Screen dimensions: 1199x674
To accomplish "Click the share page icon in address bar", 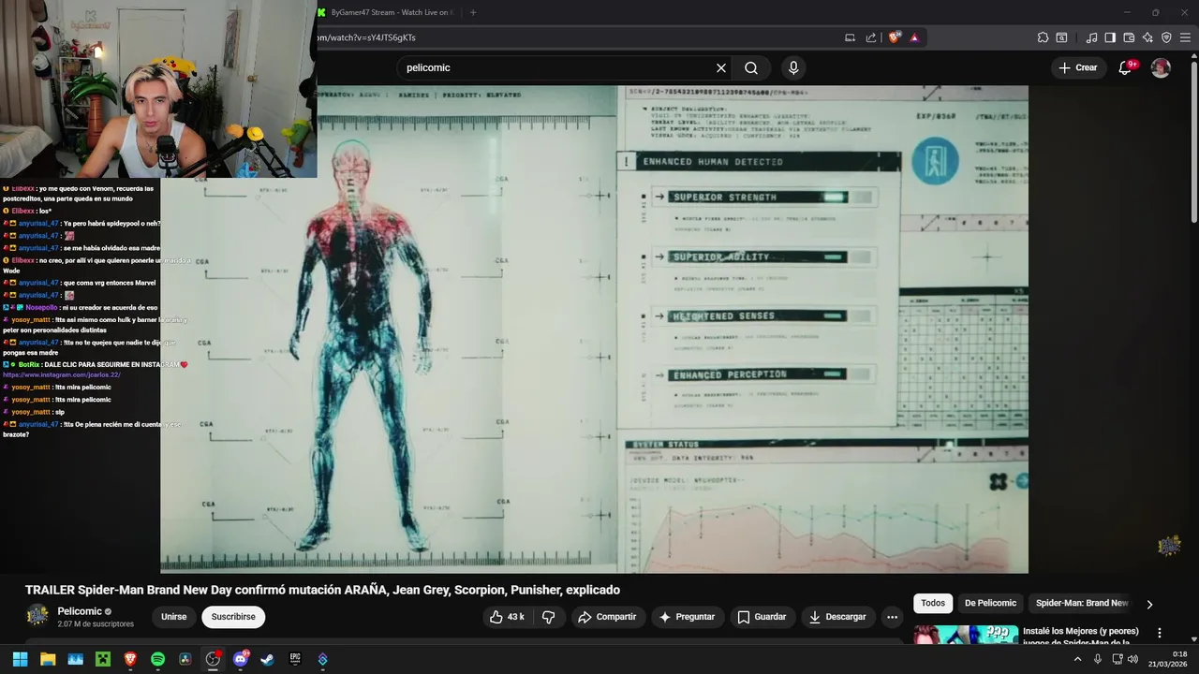I will (x=871, y=37).
